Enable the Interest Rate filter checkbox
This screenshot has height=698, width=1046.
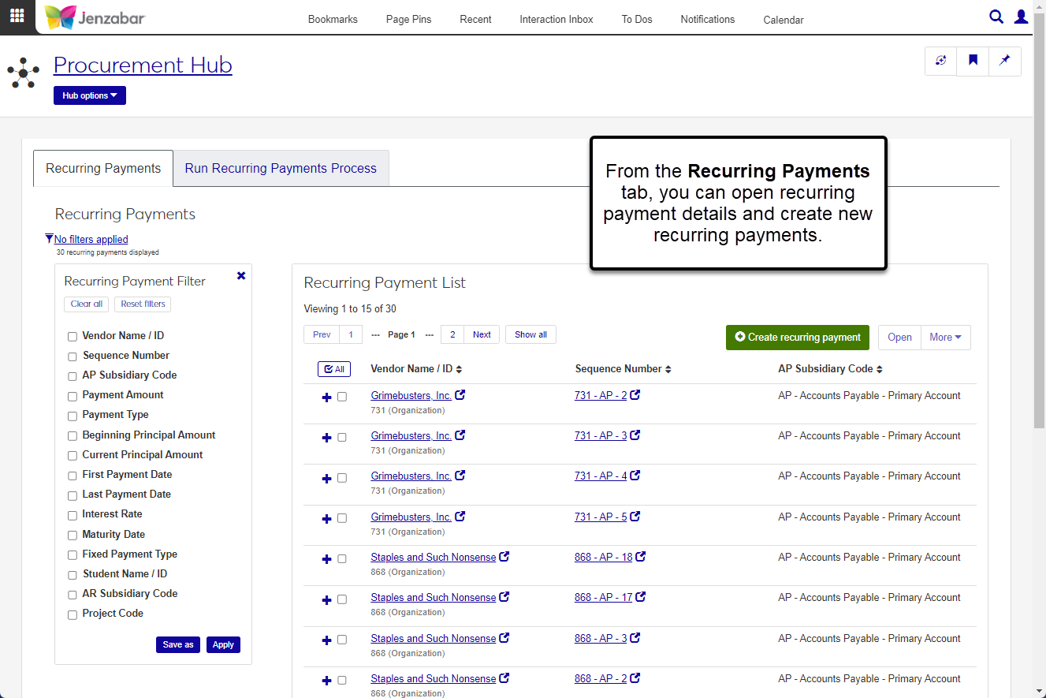[x=73, y=515]
